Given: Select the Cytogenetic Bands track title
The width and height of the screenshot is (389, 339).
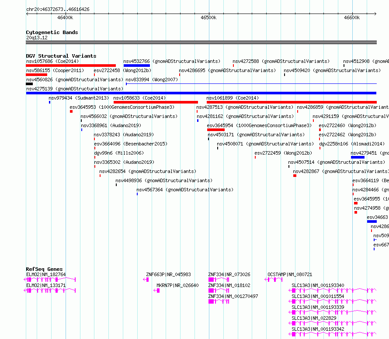Looking at the screenshot, I should click(52, 32).
